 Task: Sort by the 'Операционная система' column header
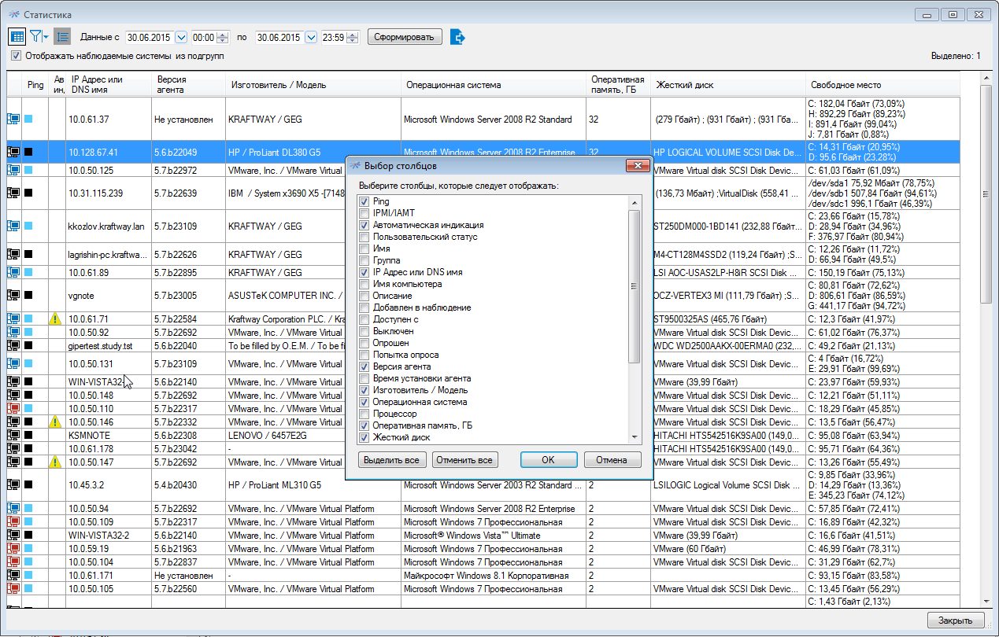453,85
